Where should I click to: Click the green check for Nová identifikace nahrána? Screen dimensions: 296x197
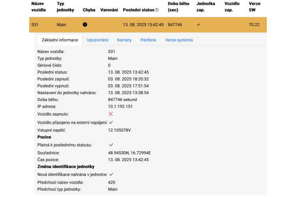pos(111,175)
